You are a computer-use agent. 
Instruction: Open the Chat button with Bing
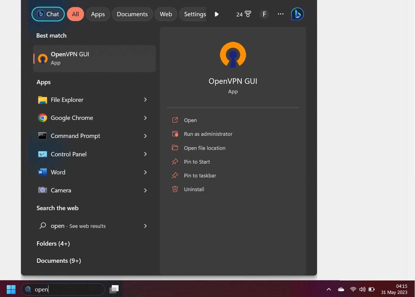(x=48, y=14)
